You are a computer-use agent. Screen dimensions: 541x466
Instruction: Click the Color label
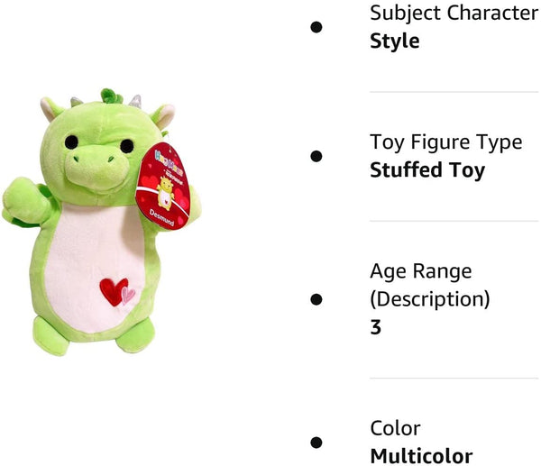(396, 429)
